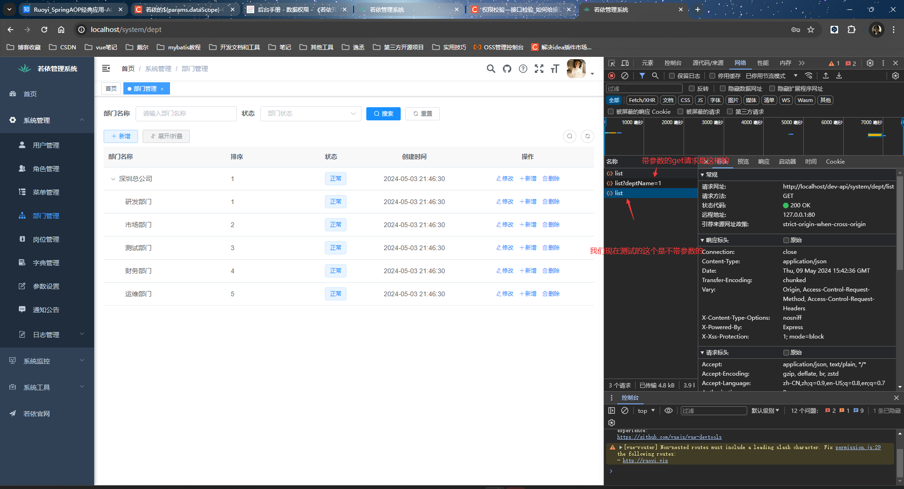This screenshot has height=489, width=904.
Task: Click the user avatar in header
Action: [x=576, y=69]
